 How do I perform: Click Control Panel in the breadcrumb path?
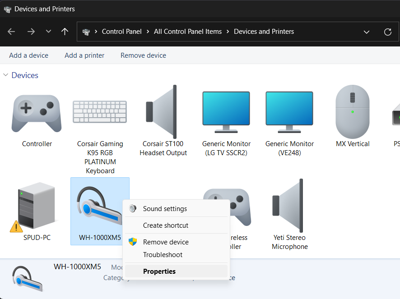click(121, 32)
